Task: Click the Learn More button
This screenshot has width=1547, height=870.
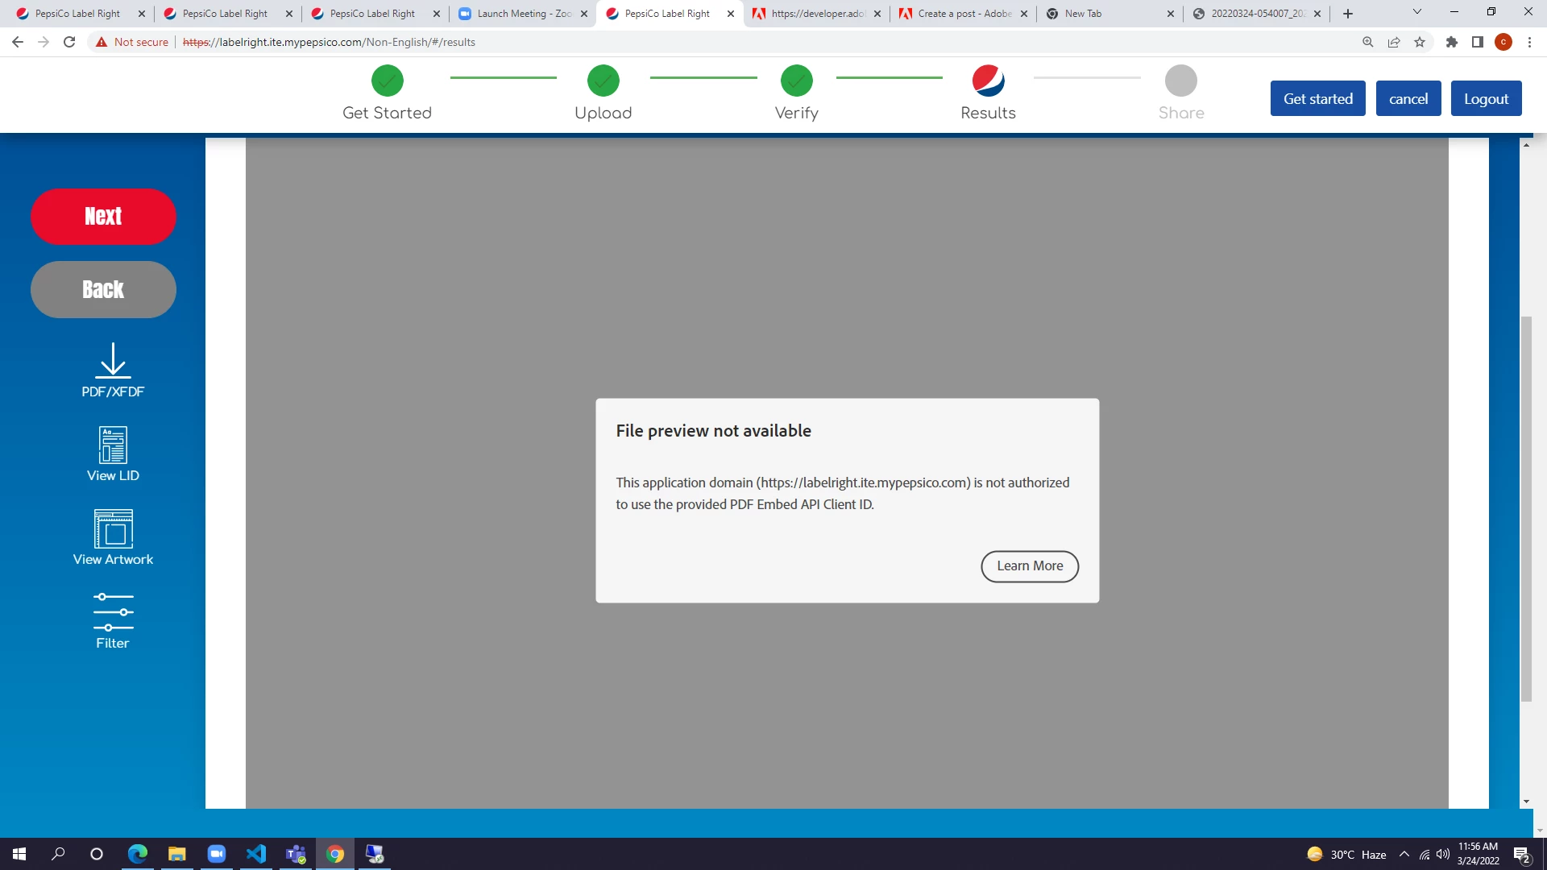Action: (x=1029, y=565)
